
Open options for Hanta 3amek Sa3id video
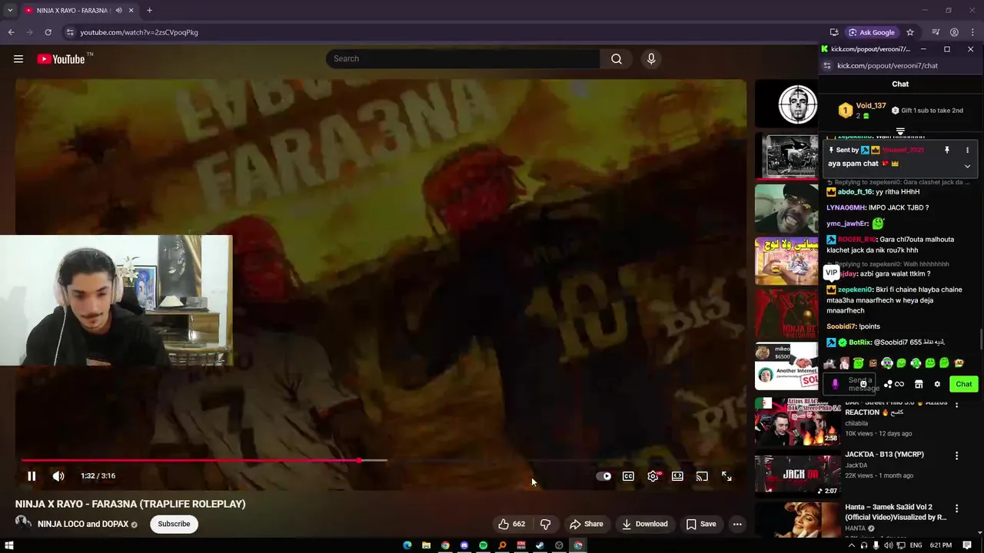click(x=957, y=508)
